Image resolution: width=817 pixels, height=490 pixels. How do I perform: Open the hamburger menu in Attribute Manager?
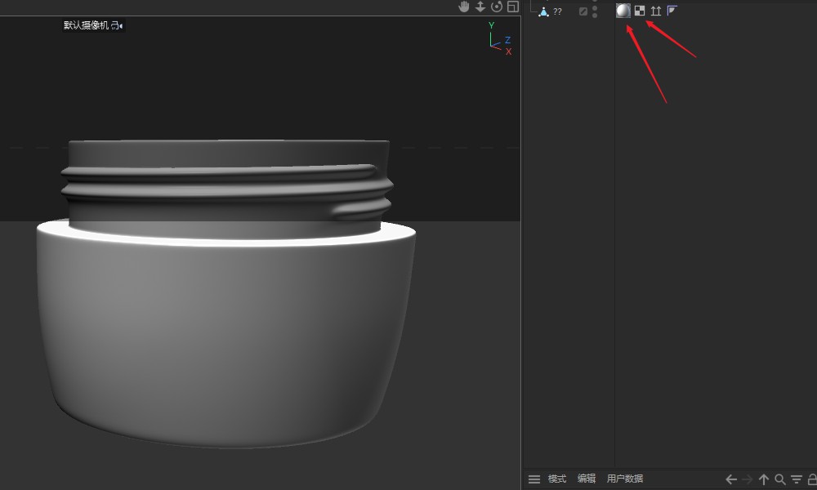pyautogui.click(x=534, y=479)
